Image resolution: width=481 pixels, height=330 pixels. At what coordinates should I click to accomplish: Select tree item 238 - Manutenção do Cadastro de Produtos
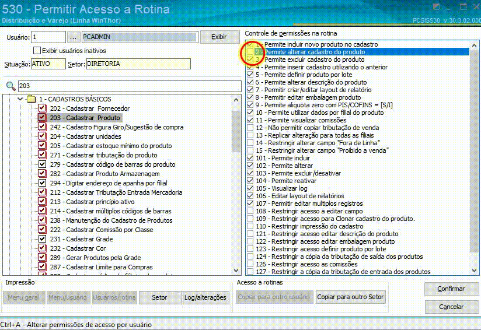pyautogui.click(x=111, y=220)
